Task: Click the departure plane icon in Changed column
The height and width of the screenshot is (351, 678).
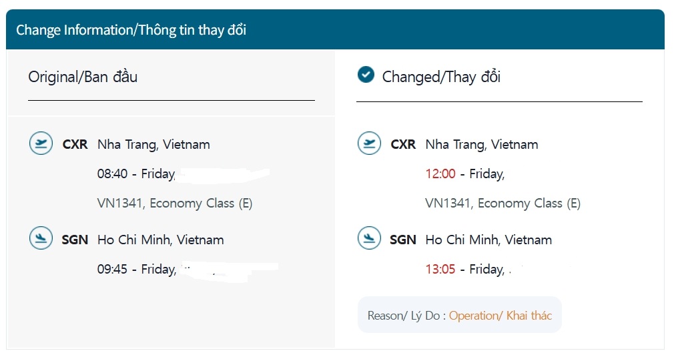Action: pyautogui.click(x=369, y=143)
